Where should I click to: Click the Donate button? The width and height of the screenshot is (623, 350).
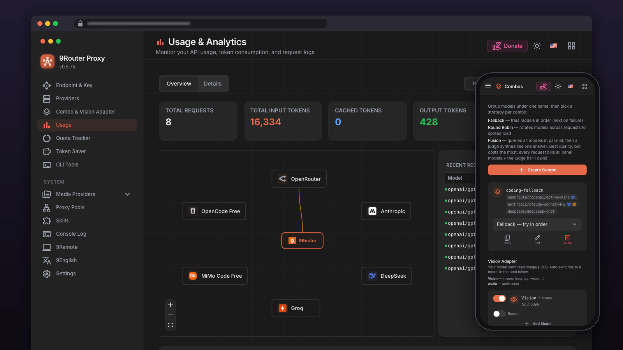tap(507, 46)
